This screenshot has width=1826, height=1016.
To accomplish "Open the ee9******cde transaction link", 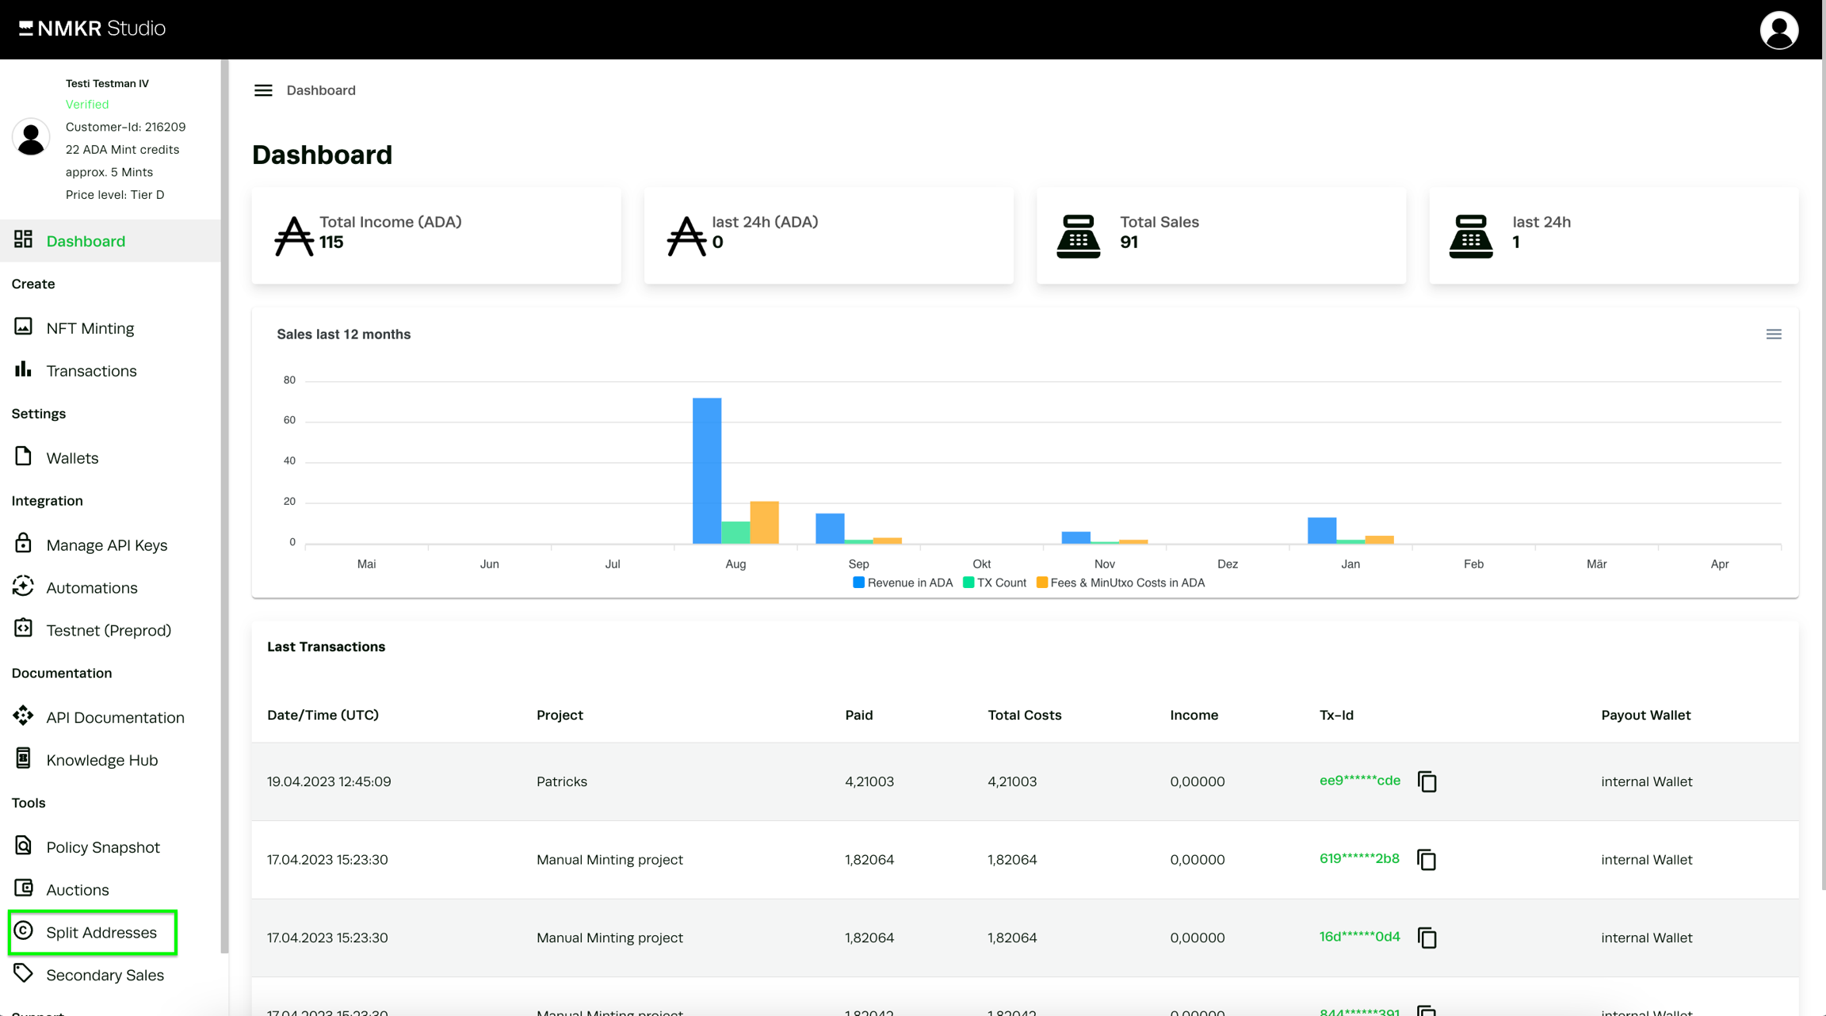I will (x=1359, y=781).
